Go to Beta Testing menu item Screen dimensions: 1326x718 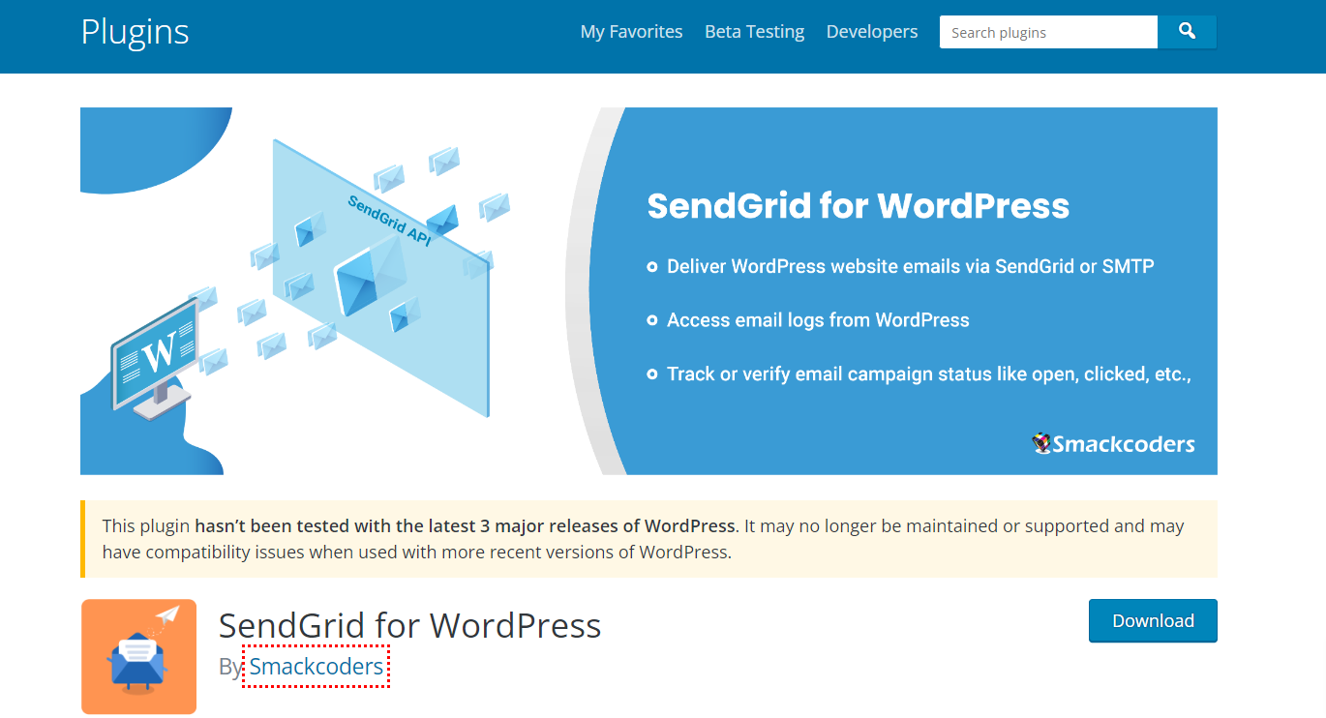coord(755,32)
